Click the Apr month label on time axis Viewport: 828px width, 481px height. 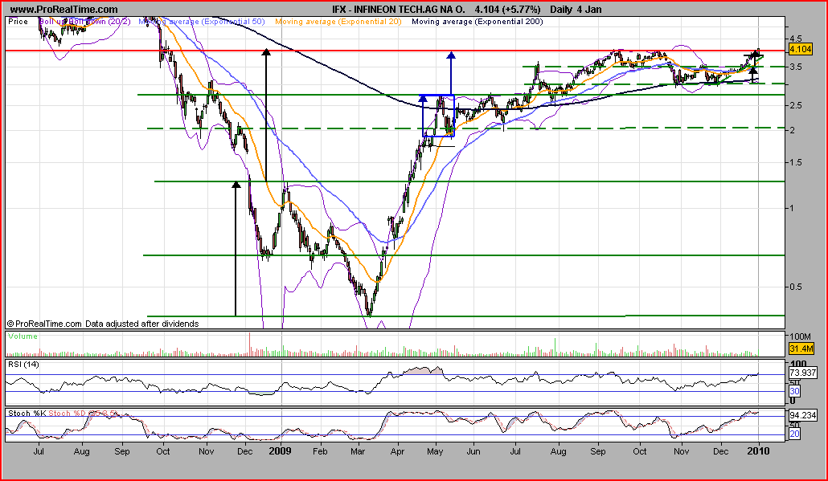point(397,451)
